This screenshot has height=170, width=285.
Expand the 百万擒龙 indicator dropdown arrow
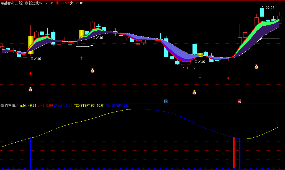pyautogui.click(x=2, y=106)
